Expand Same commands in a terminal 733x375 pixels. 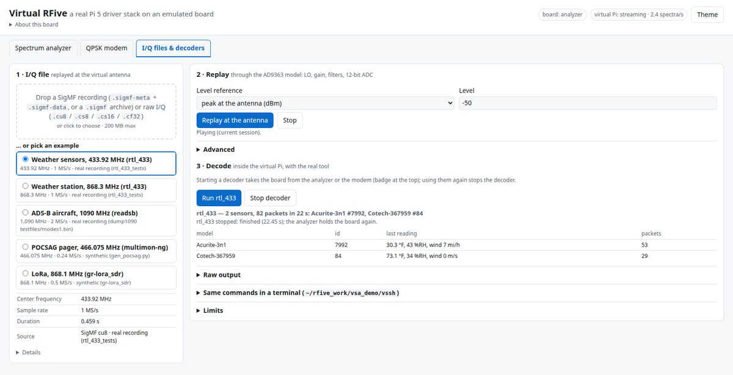[x=298, y=293]
